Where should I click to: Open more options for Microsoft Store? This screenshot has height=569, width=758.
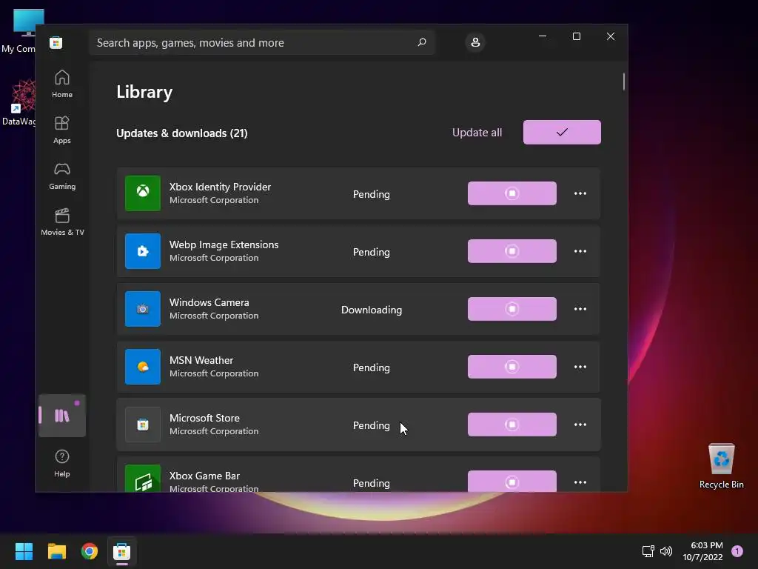point(580,425)
